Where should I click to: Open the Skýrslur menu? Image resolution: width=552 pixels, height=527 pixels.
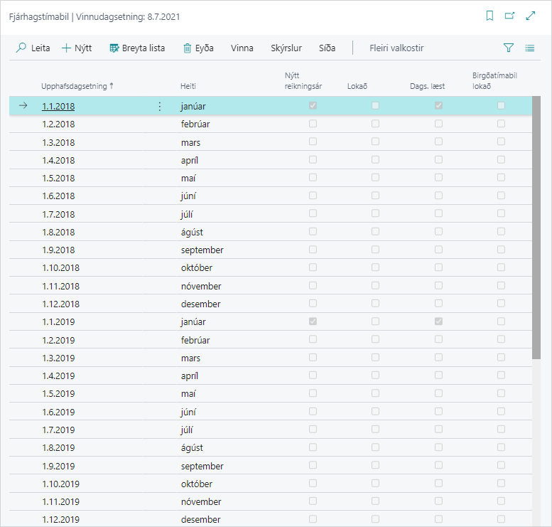pyautogui.click(x=286, y=48)
